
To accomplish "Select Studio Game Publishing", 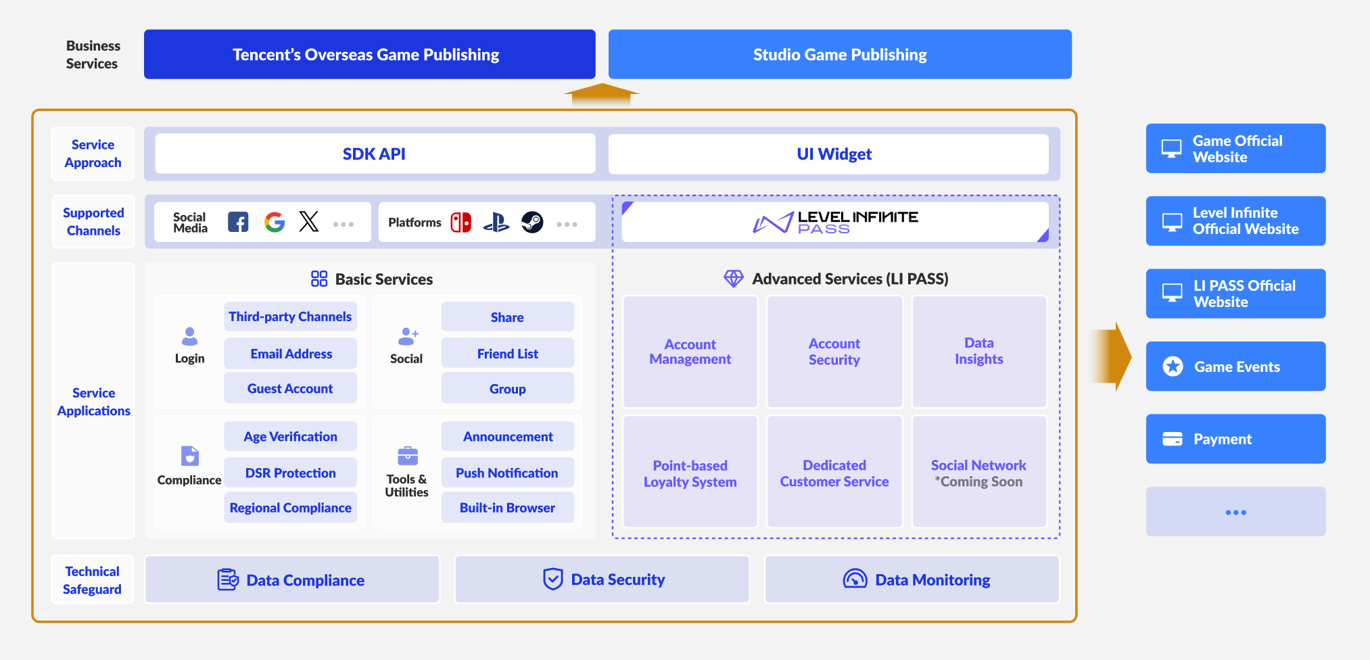I will click(x=840, y=54).
